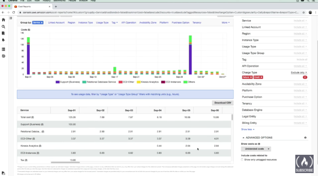Open the Tag group-by dropdown
The image size is (318, 176).
pos(115,23)
